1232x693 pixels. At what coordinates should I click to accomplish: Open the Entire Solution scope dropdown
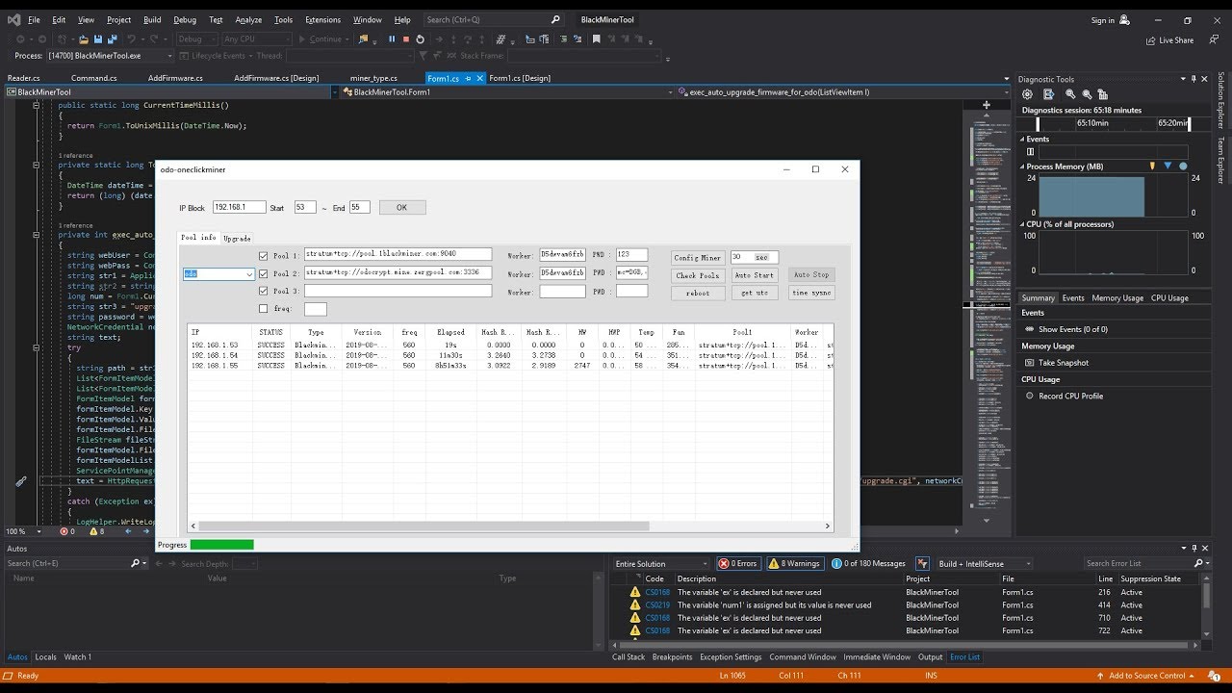[661, 563]
